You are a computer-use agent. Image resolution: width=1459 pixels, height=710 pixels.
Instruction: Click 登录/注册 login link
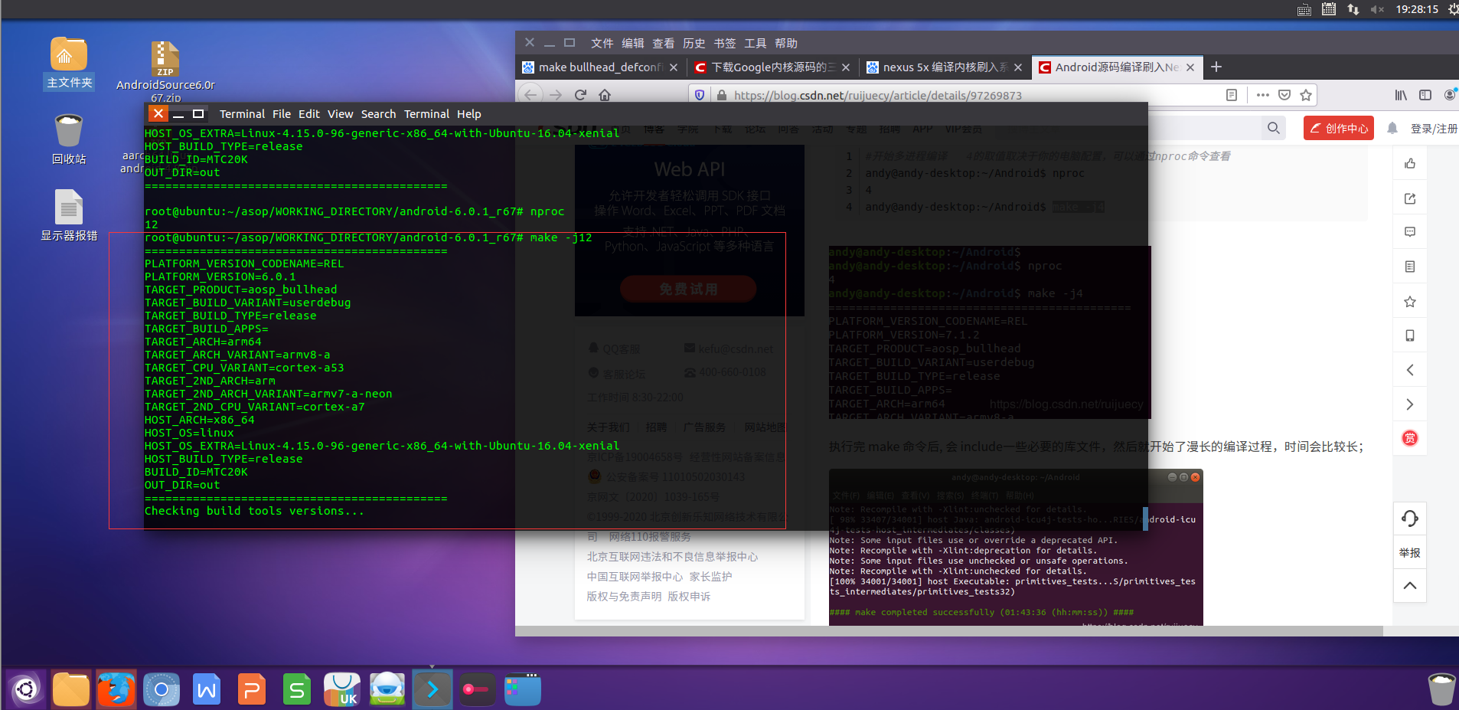click(x=1434, y=129)
